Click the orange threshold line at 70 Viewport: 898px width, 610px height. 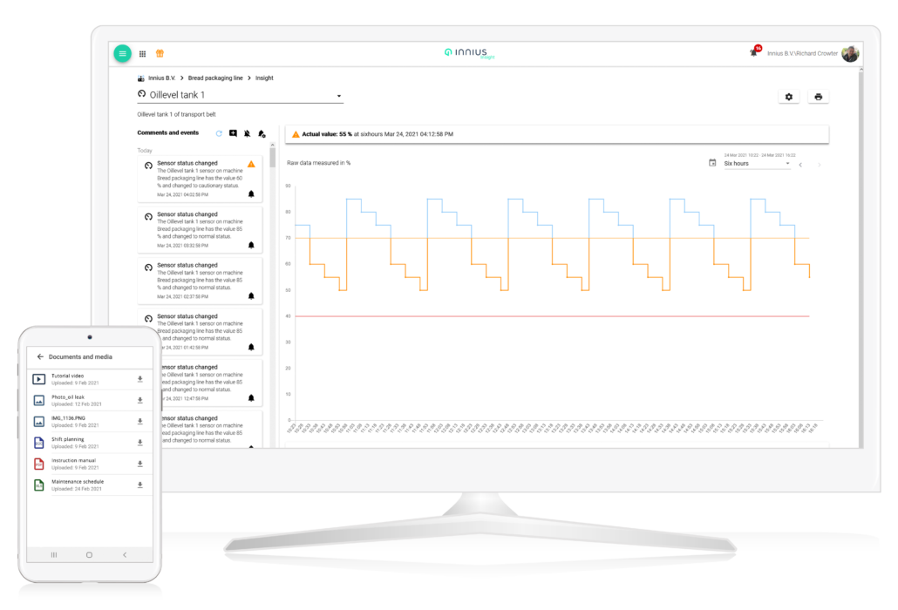552,238
